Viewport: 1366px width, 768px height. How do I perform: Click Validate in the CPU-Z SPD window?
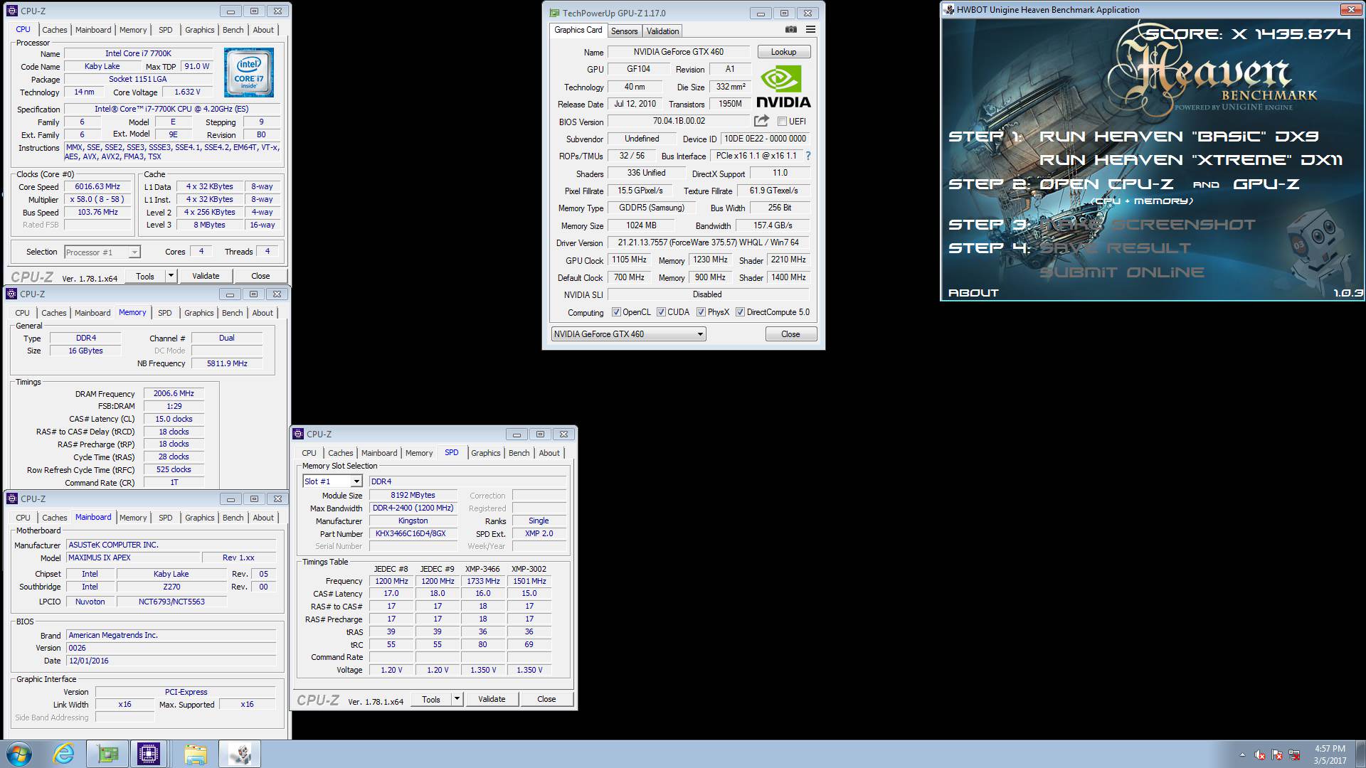[x=492, y=699]
